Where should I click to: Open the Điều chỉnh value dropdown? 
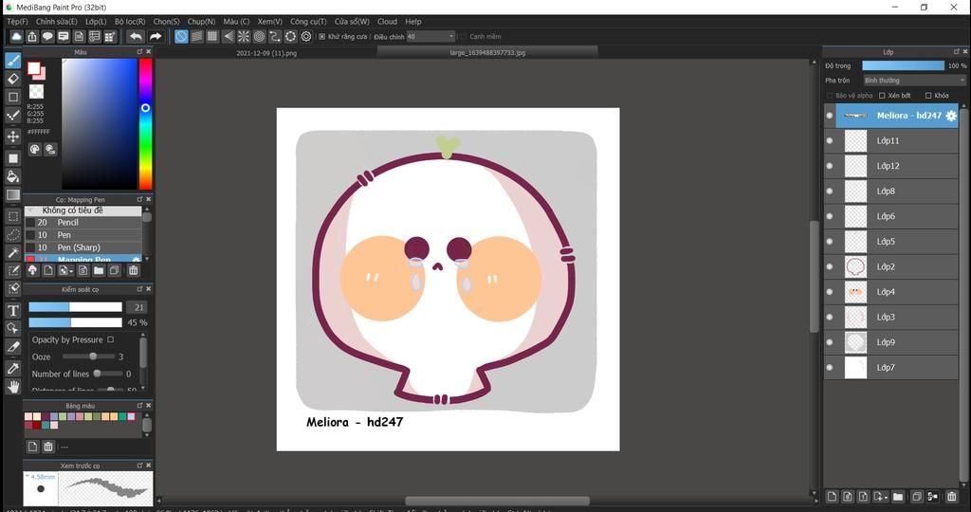tap(431, 37)
